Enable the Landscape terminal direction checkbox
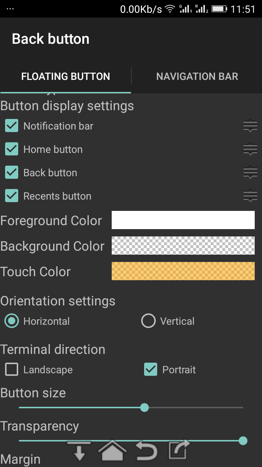262x467 pixels. [12, 370]
